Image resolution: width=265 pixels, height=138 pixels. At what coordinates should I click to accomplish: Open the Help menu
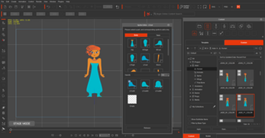[68, 2]
